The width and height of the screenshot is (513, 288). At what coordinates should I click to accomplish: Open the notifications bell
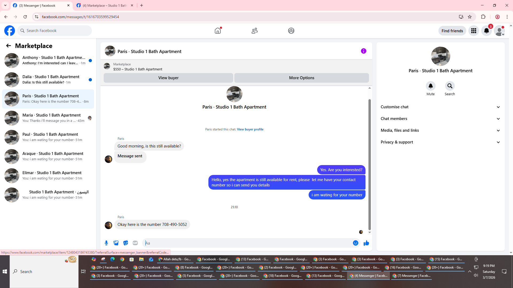coord(487,31)
